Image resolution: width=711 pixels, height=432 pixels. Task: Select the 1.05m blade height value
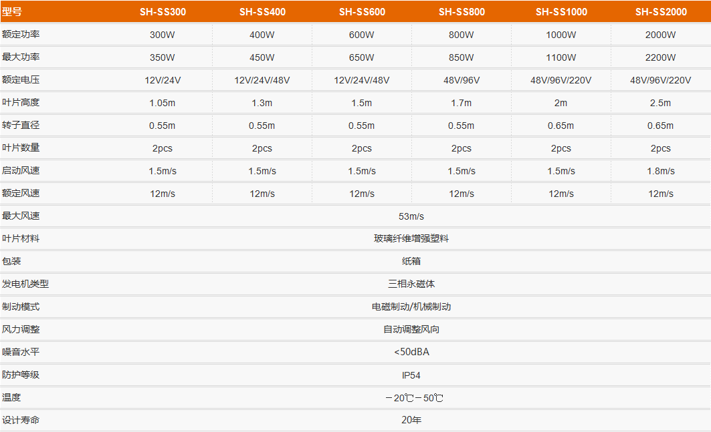pyautogui.click(x=163, y=103)
